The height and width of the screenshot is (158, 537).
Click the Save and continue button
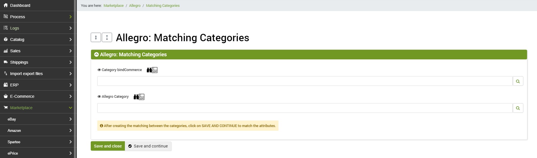tap(148, 146)
